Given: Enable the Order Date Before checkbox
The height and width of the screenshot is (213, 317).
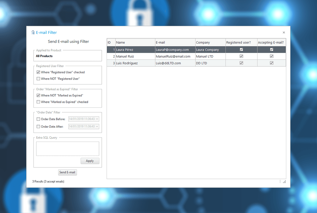Looking at the screenshot, I should [38, 119].
